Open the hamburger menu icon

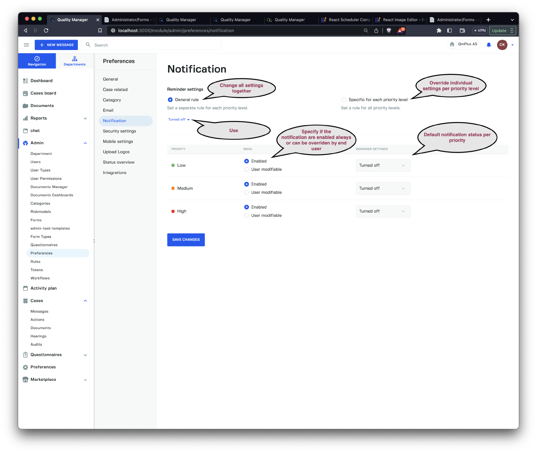27,45
